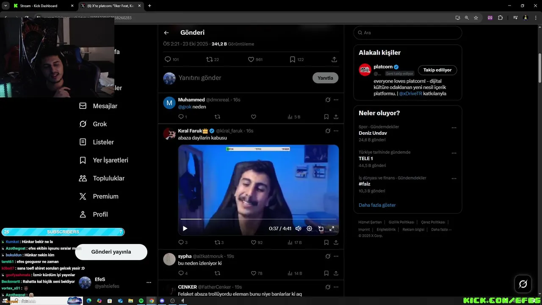The width and height of the screenshot is (542, 305).
Task: Click the Yanıtla reply button
Action: coord(325,78)
